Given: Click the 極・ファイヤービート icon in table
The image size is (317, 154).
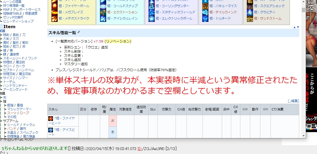Looking at the screenshot, I should click(51, 119).
